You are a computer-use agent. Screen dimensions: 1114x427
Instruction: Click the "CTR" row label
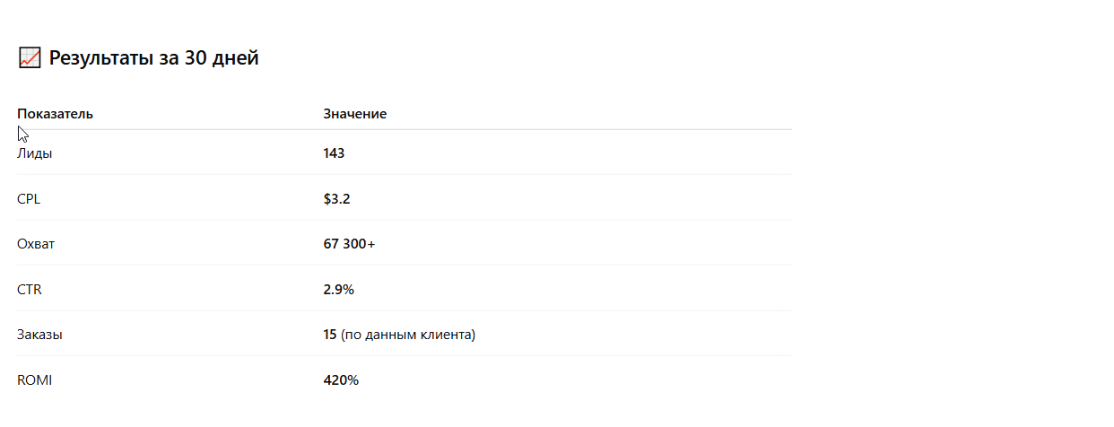[x=30, y=290]
